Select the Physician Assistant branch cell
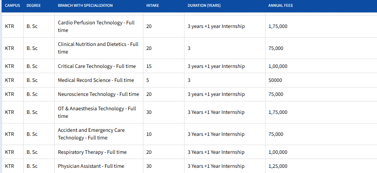This screenshot has width=377, height=173. (x=91, y=166)
